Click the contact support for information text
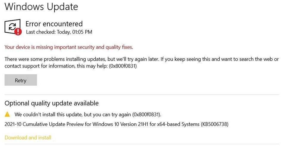This screenshot has width=297, height=146. [39, 66]
